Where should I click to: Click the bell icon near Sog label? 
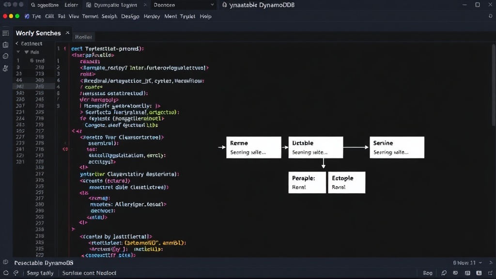click(x=444, y=273)
